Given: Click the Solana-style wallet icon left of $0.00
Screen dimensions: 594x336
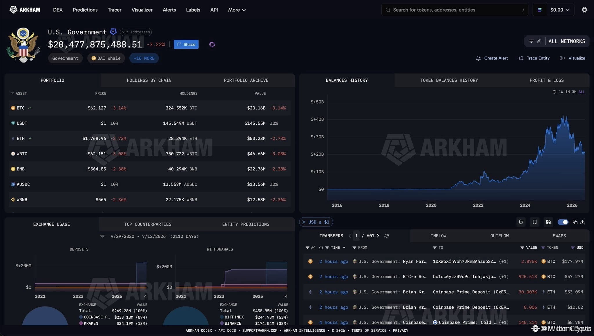Looking at the screenshot, I should click(x=540, y=10).
